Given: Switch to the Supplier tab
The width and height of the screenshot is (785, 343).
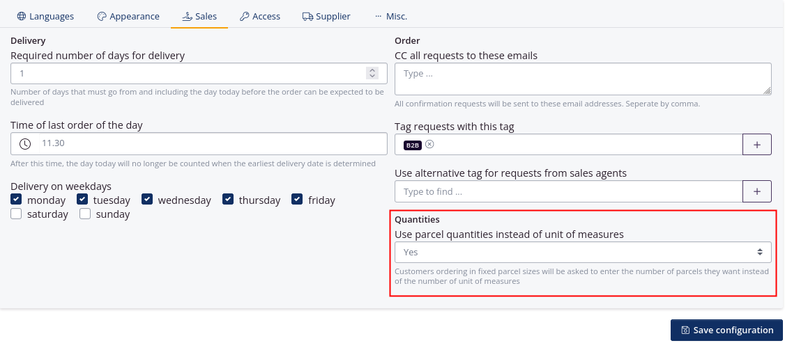Looking at the screenshot, I should [x=326, y=16].
